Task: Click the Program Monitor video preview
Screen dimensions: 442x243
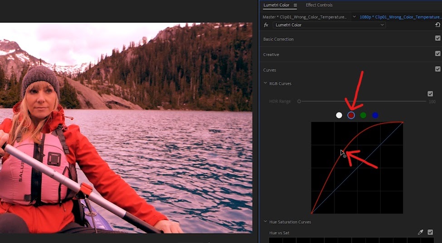Action: 126,128
